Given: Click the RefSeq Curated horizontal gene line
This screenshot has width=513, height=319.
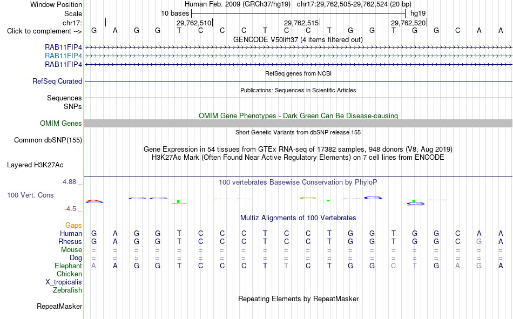Looking at the screenshot, I should [x=299, y=81].
